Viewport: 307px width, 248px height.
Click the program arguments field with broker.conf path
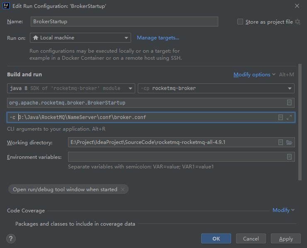click(x=151, y=117)
